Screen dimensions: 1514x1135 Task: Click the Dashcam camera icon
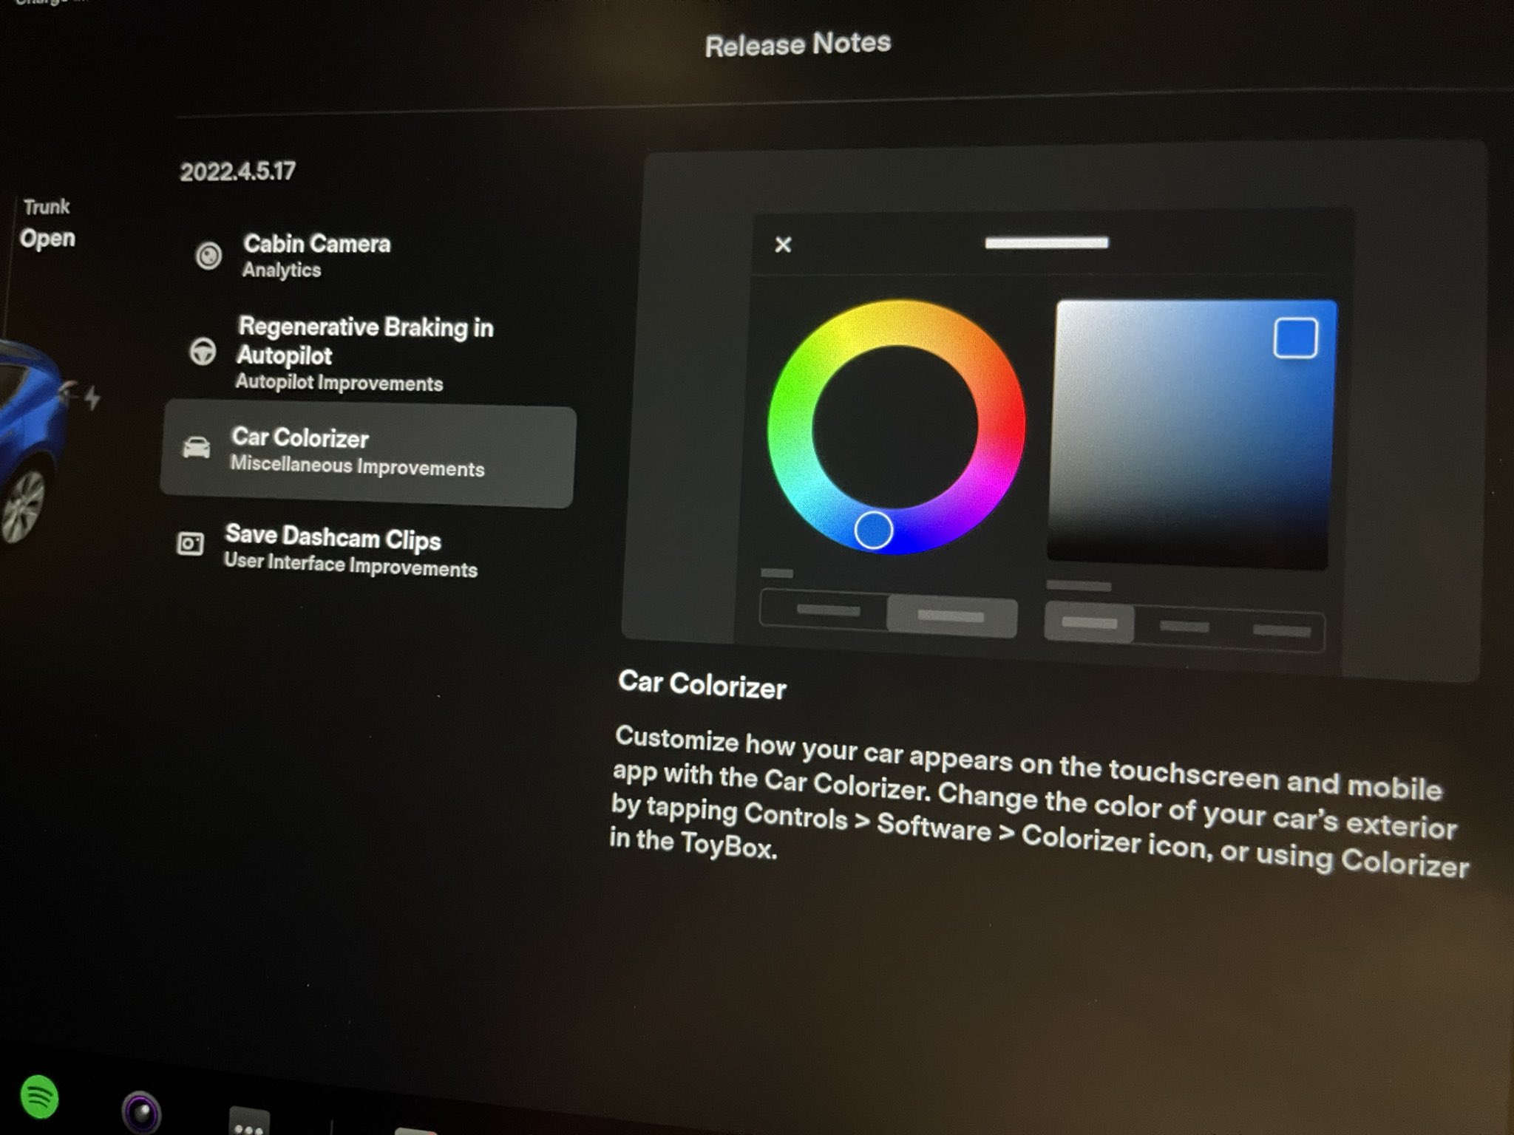pyautogui.click(x=191, y=544)
